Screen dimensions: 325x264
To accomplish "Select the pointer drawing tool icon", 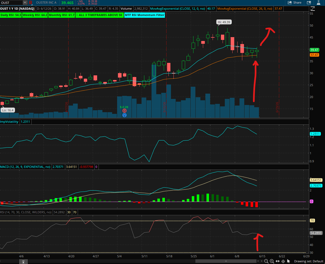I will (289, 261).
